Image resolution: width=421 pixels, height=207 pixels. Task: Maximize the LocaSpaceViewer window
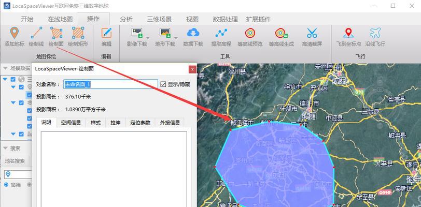pyautogui.click(x=393, y=6)
